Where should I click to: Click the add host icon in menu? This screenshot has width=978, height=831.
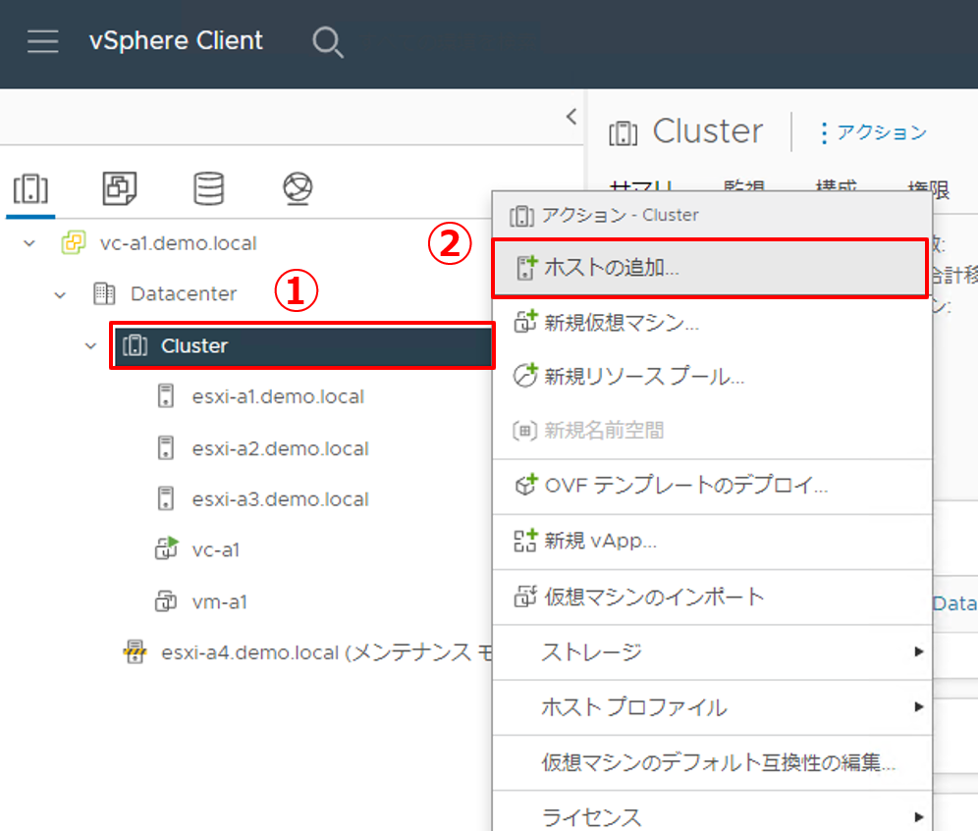[x=525, y=268]
